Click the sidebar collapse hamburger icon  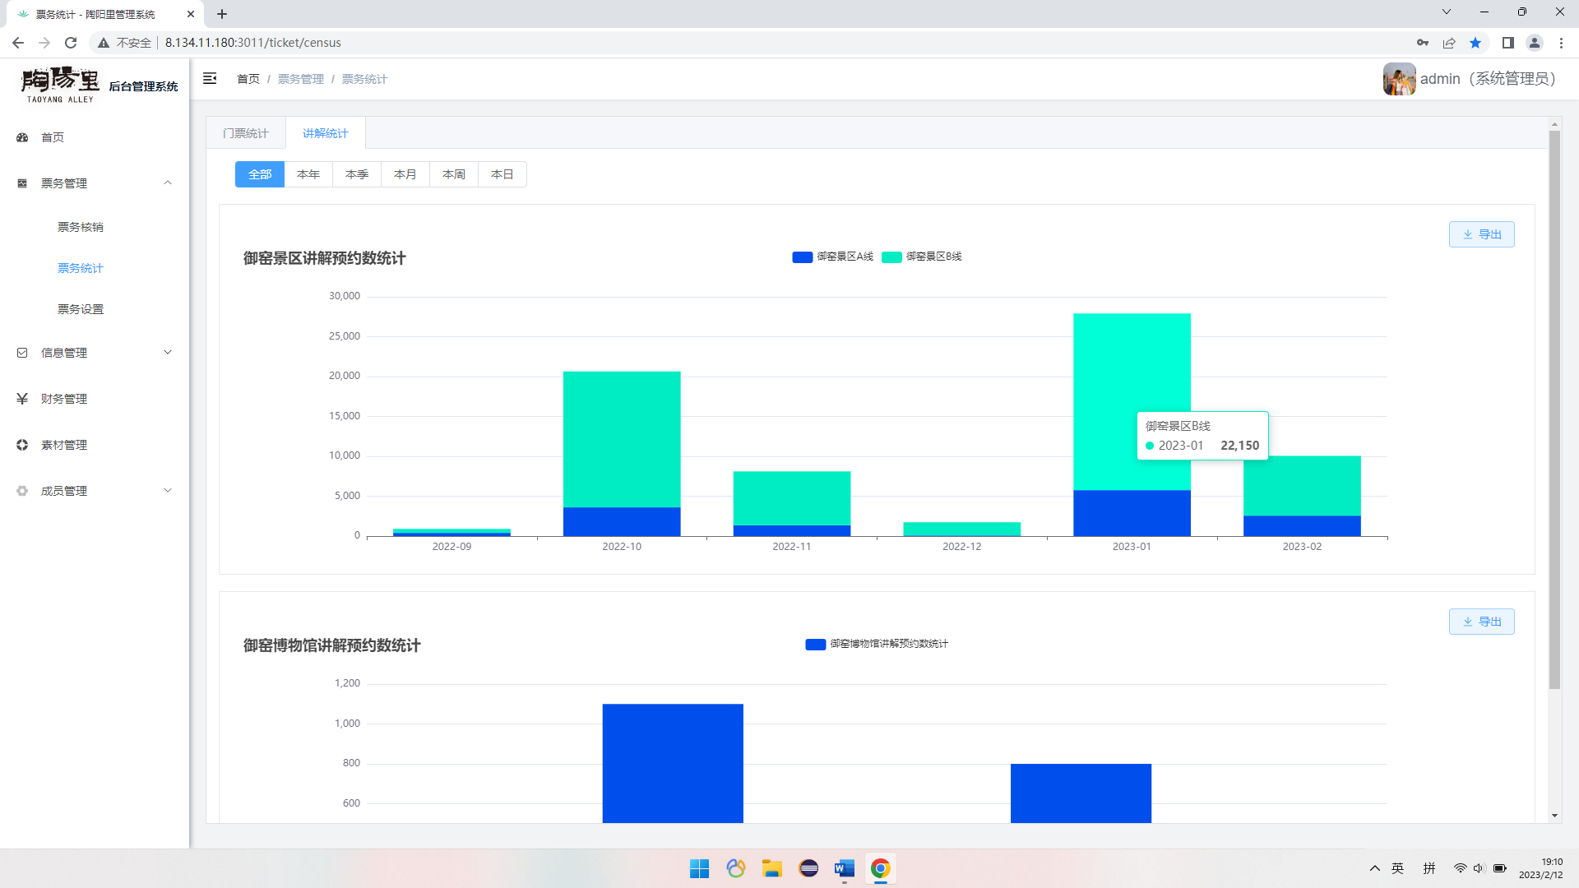pos(210,78)
